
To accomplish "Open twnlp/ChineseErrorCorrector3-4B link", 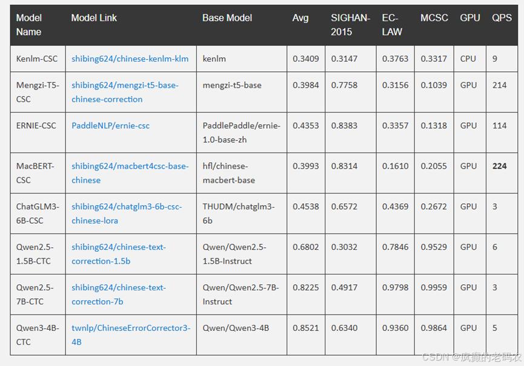I will click(x=131, y=335).
